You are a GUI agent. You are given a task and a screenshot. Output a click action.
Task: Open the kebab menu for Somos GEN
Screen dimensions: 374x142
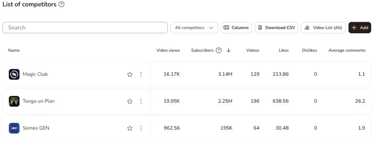point(141,128)
